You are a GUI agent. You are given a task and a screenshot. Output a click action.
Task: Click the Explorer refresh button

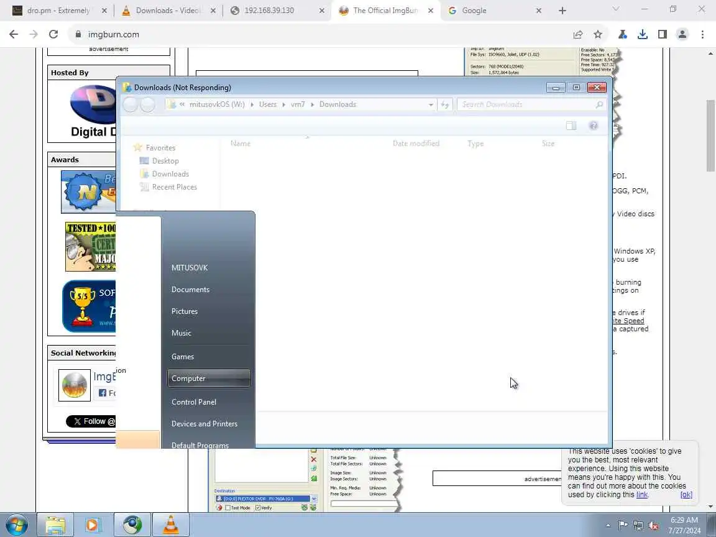pyautogui.click(x=445, y=104)
